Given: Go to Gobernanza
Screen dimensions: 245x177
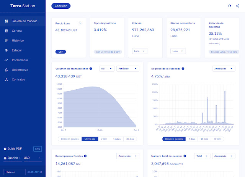Looking at the screenshot, I should pyautogui.click(x=23, y=70).
